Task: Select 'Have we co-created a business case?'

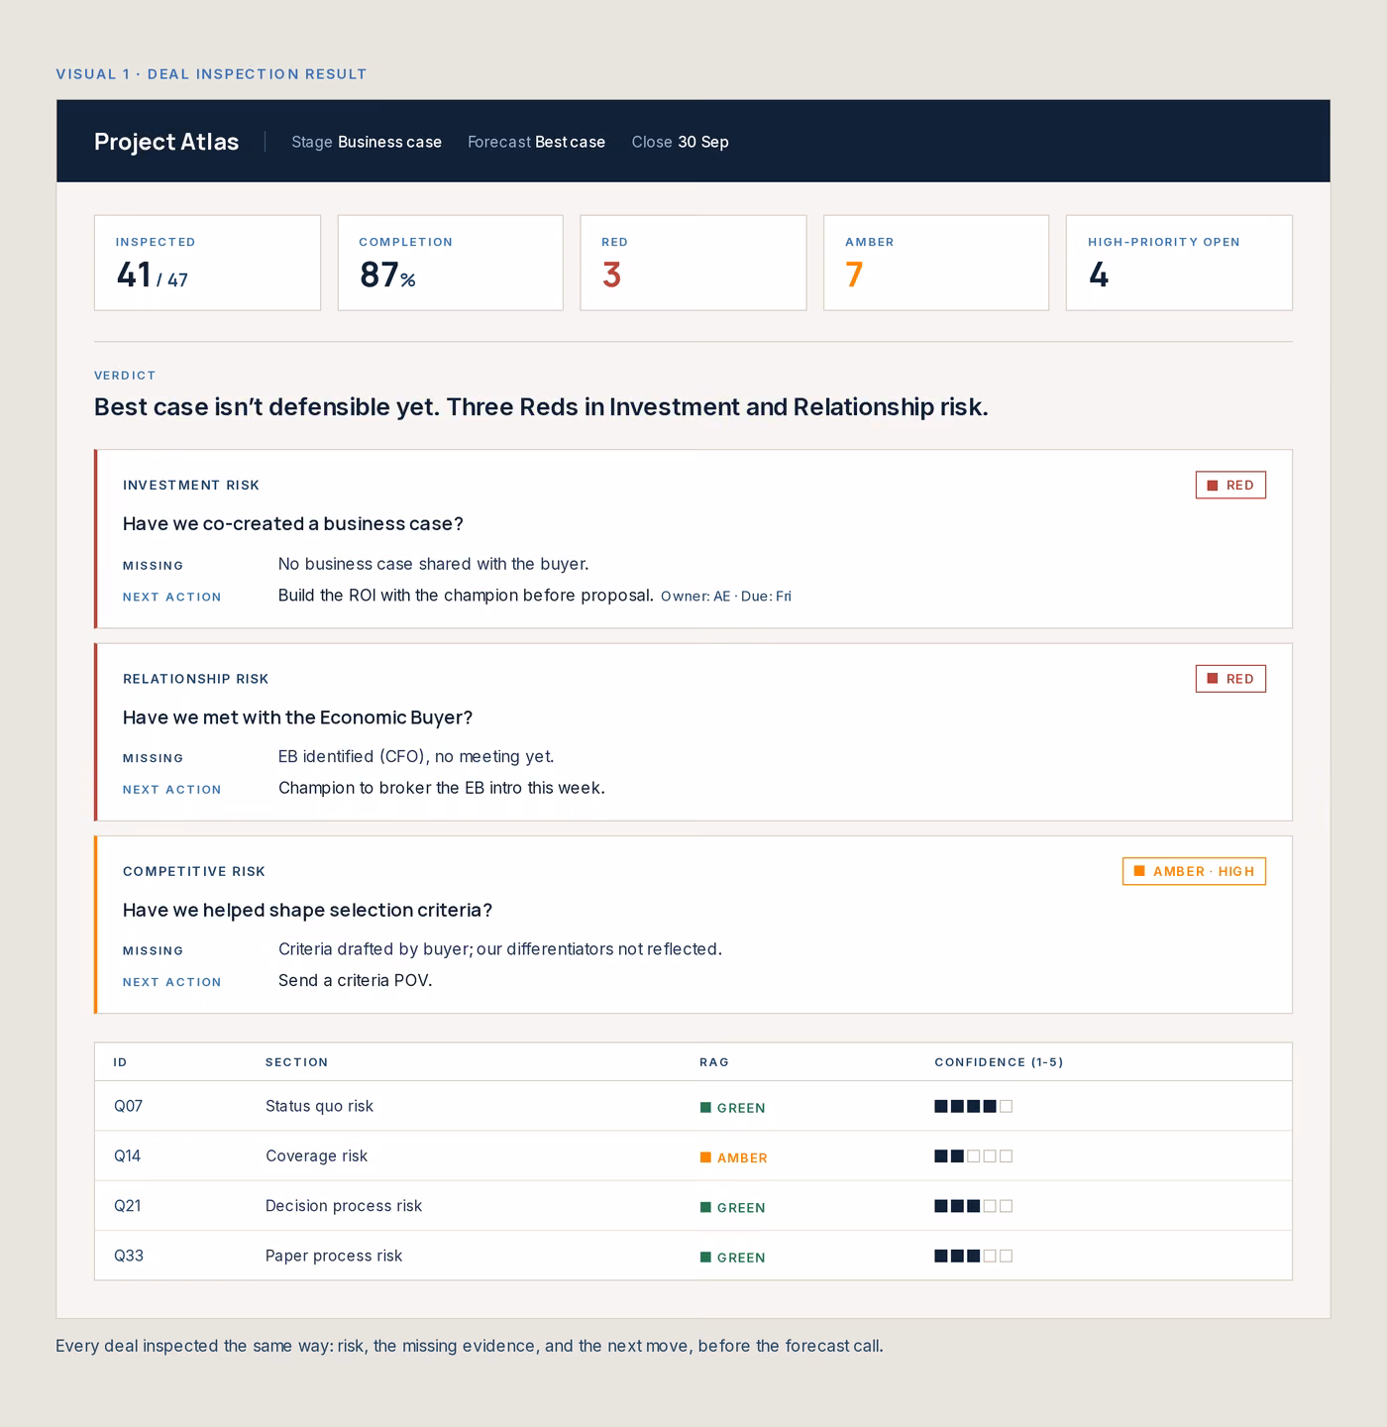Action: point(293,523)
